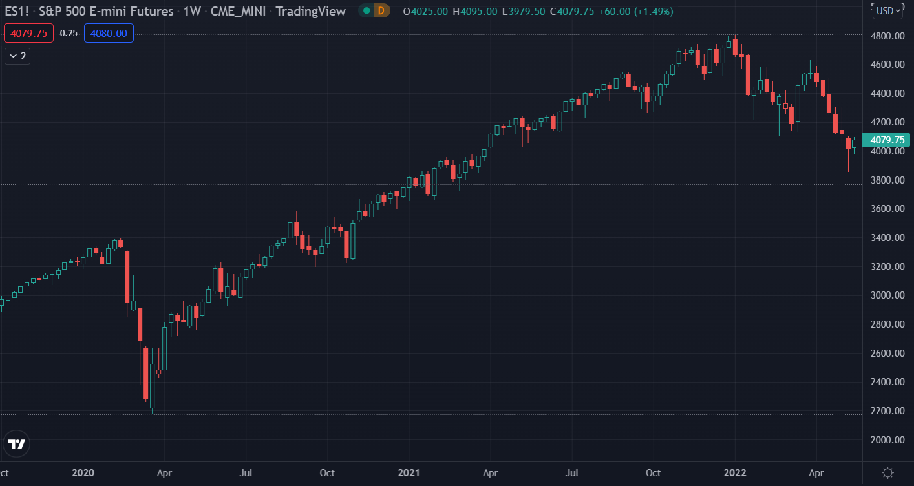Click the CME_MINI exchange label

click(239, 11)
